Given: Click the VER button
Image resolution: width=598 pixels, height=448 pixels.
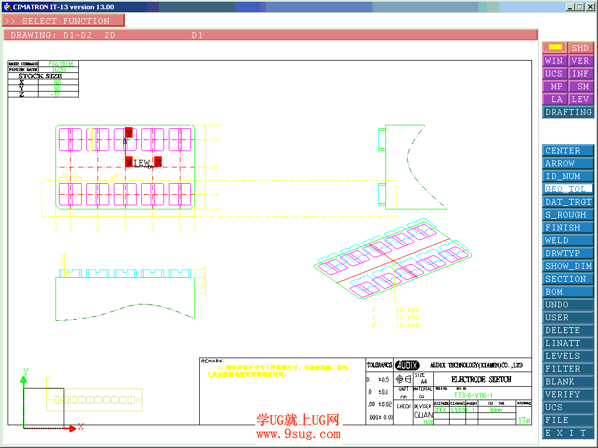Looking at the screenshot, I should tap(580, 61).
